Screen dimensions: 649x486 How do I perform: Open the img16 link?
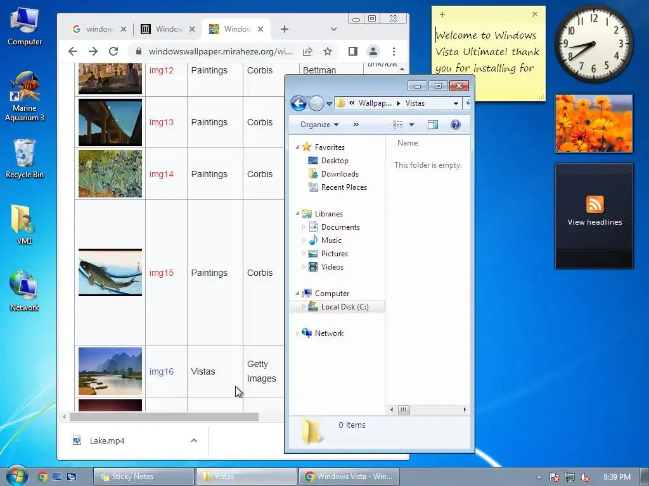click(x=162, y=371)
